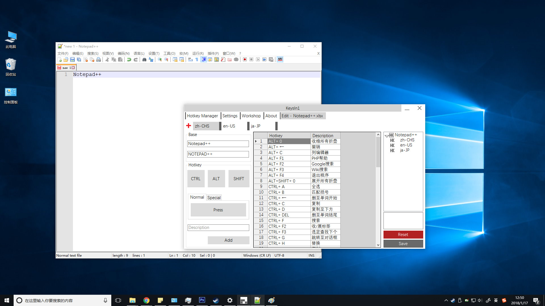545x306 pixels.
Task: Start recording a macro in Notepad++
Action: pyautogui.click(x=245, y=59)
